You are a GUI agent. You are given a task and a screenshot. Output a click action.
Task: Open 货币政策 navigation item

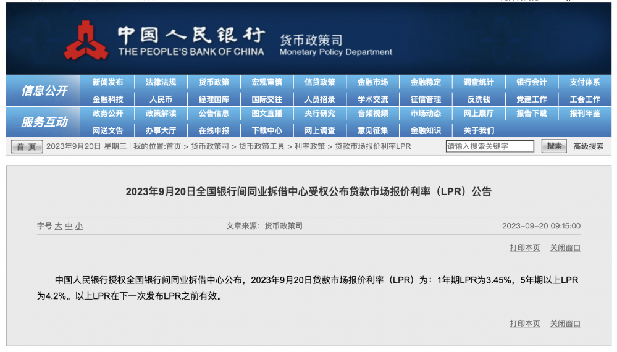pos(214,82)
